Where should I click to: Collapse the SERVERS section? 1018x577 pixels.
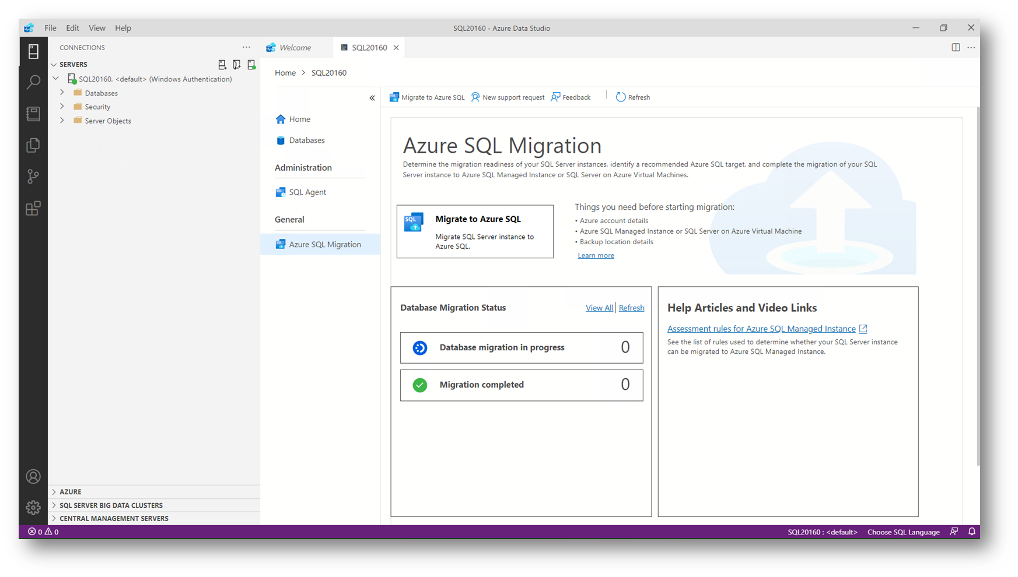(x=54, y=65)
